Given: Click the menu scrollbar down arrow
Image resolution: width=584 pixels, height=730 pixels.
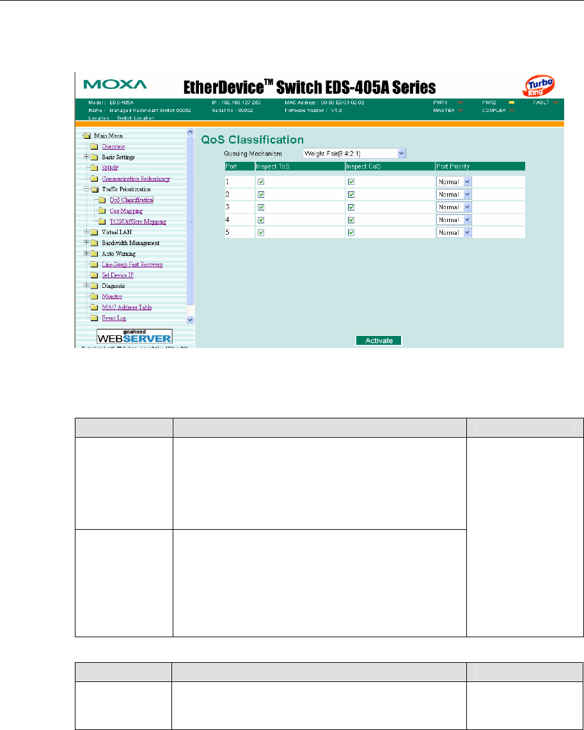Looking at the screenshot, I should pyautogui.click(x=190, y=320).
